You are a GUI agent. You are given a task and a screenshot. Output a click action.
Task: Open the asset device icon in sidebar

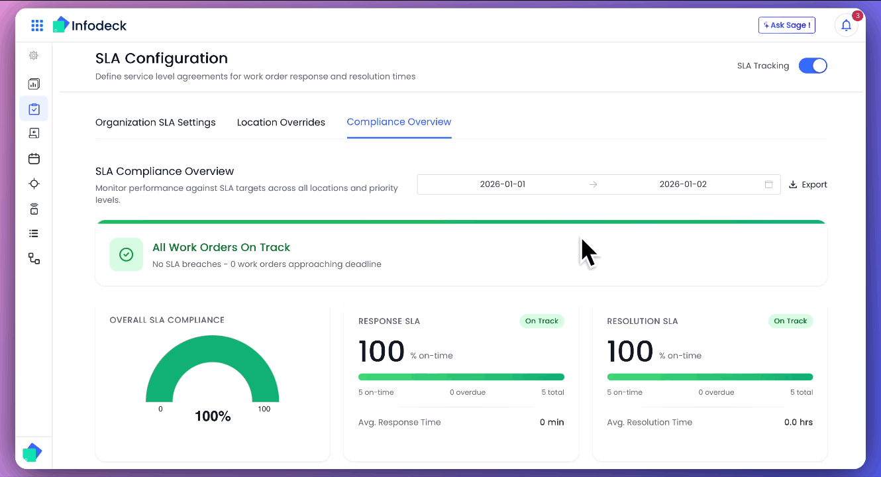[x=34, y=208]
